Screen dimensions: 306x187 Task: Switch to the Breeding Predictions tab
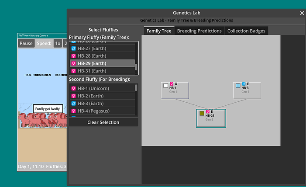tap(199, 31)
